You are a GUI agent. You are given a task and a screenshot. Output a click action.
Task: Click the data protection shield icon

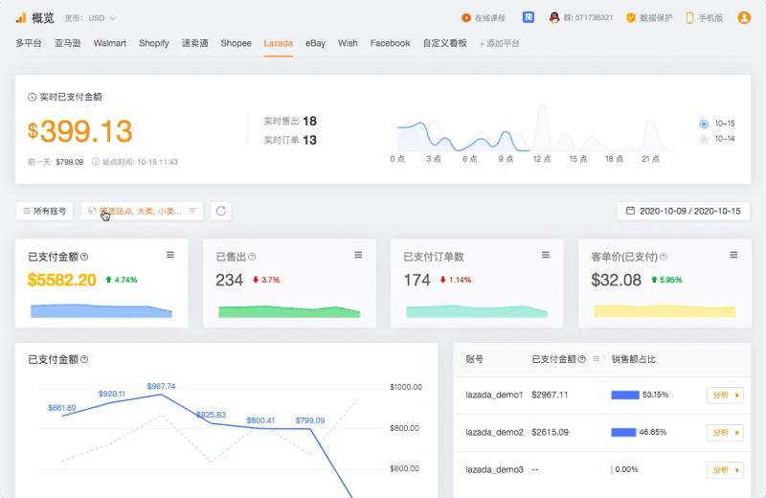tap(631, 17)
